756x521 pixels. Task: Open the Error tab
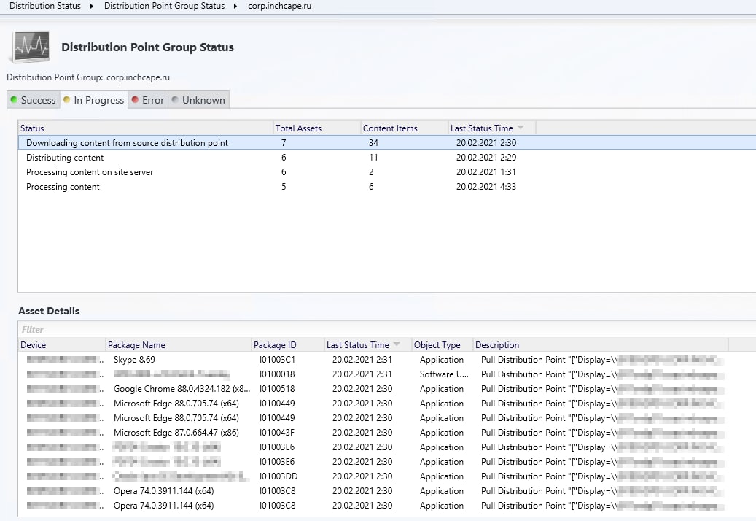click(x=152, y=100)
